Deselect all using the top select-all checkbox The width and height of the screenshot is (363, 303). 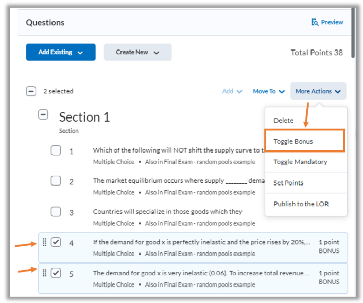click(31, 91)
